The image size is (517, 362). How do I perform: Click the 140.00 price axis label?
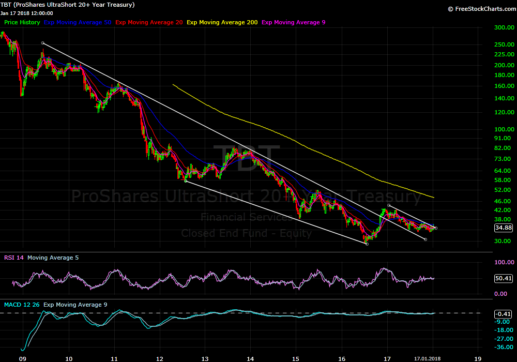point(504,98)
